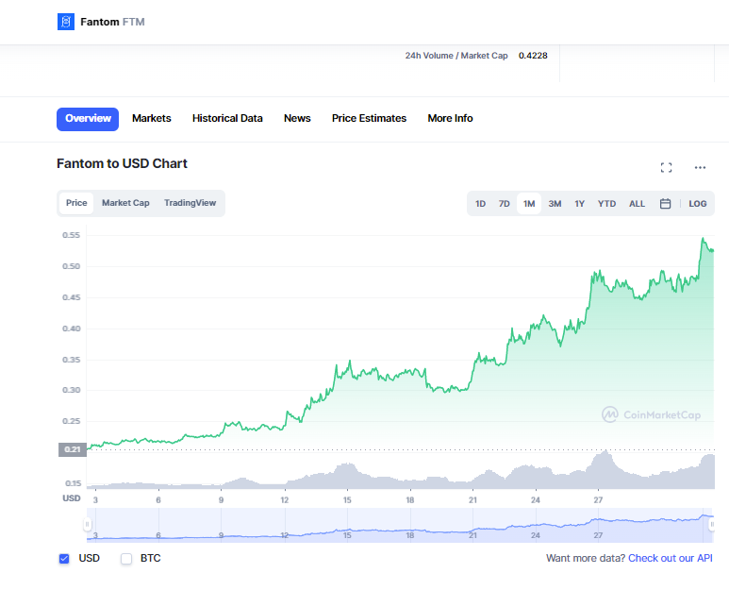Screen dimensions: 729x590
Task: Set chart range to 3M
Action: pos(555,204)
